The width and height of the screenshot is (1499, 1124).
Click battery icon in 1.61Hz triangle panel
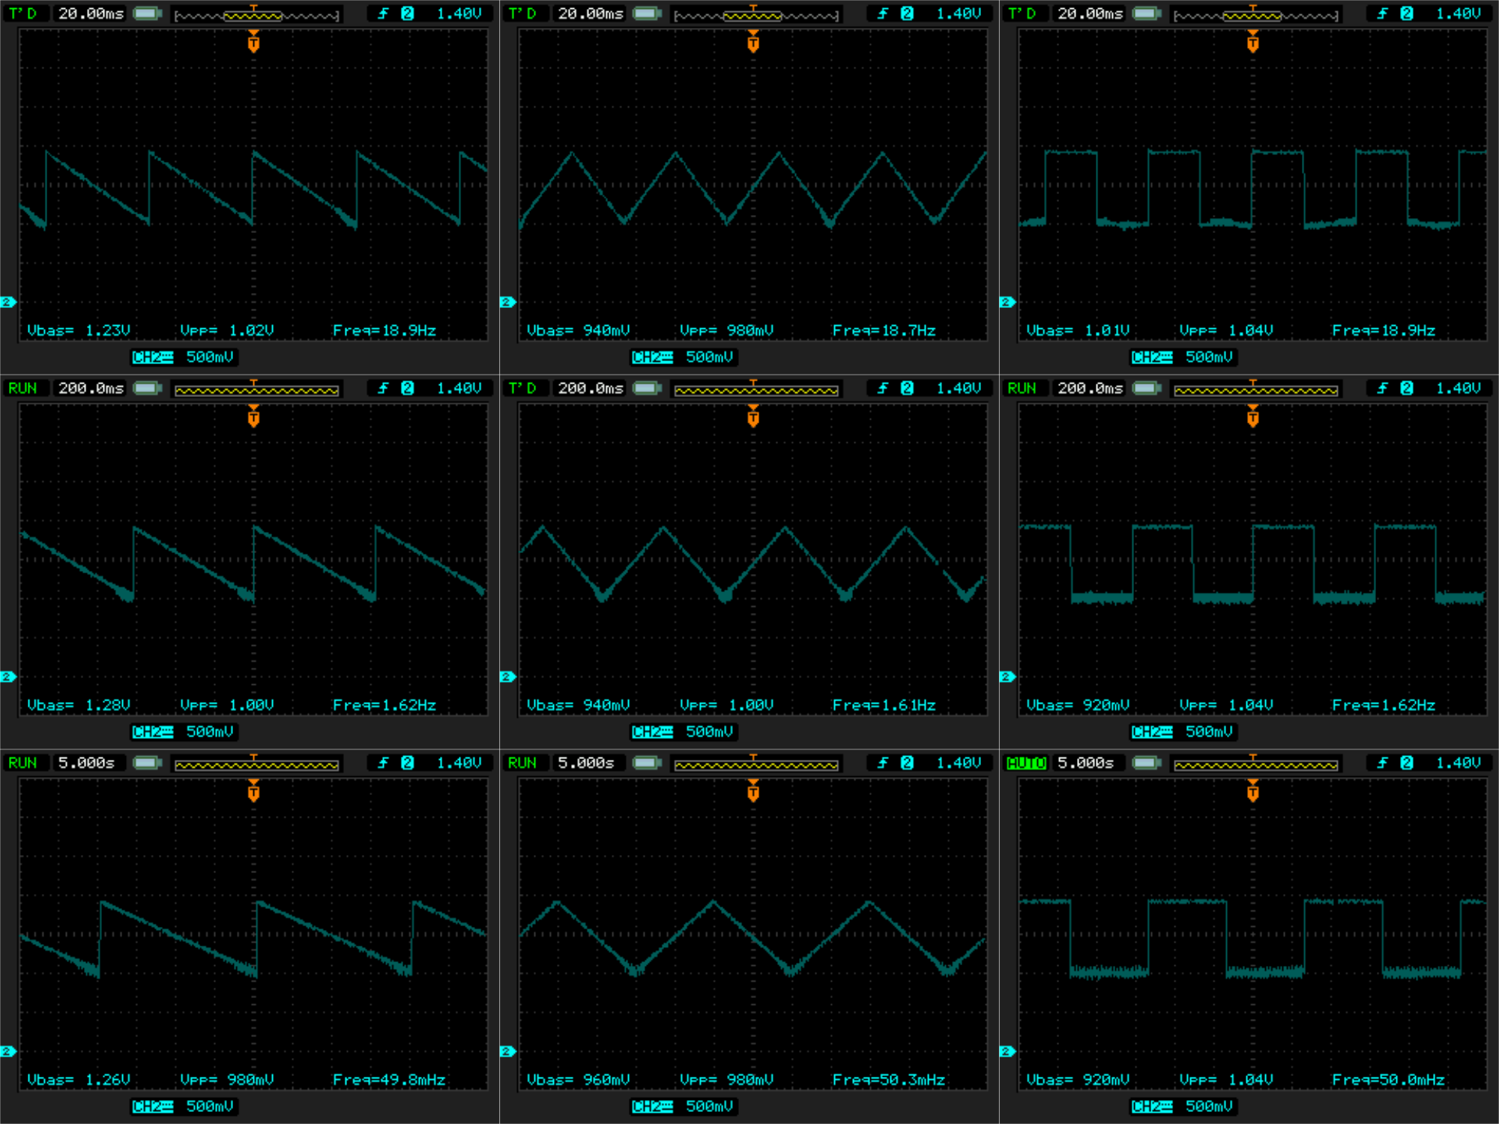point(648,388)
